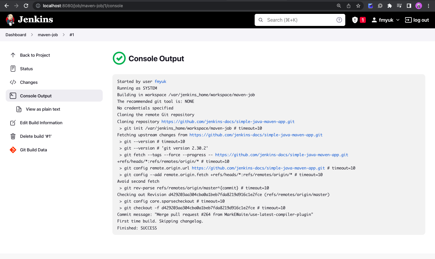Open Git Build Data via the Git icon
The image size is (435, 259).
click(13, 150)
